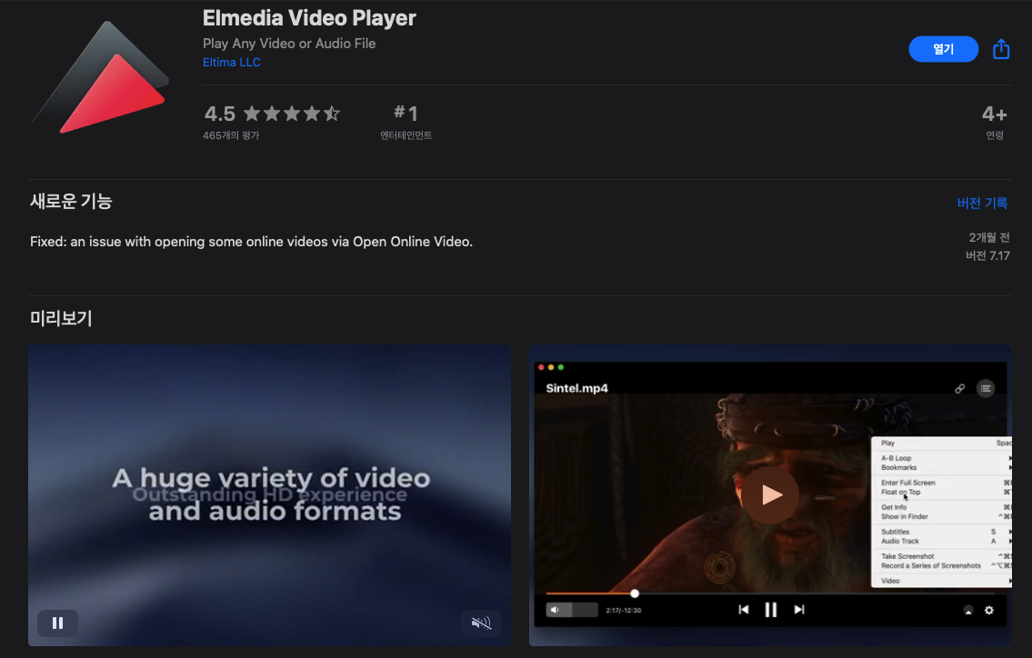
Task: Click the previous track button in screenshot
Action: 744,610
